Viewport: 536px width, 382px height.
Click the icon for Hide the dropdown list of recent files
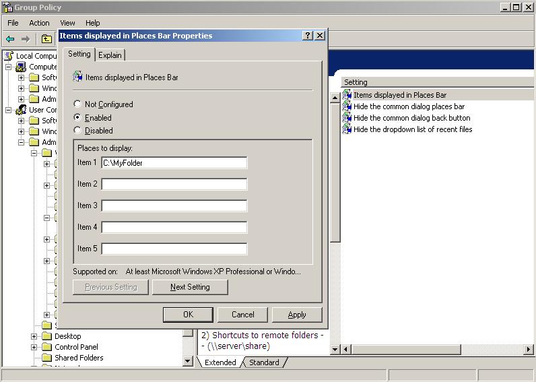click(347, 129)
